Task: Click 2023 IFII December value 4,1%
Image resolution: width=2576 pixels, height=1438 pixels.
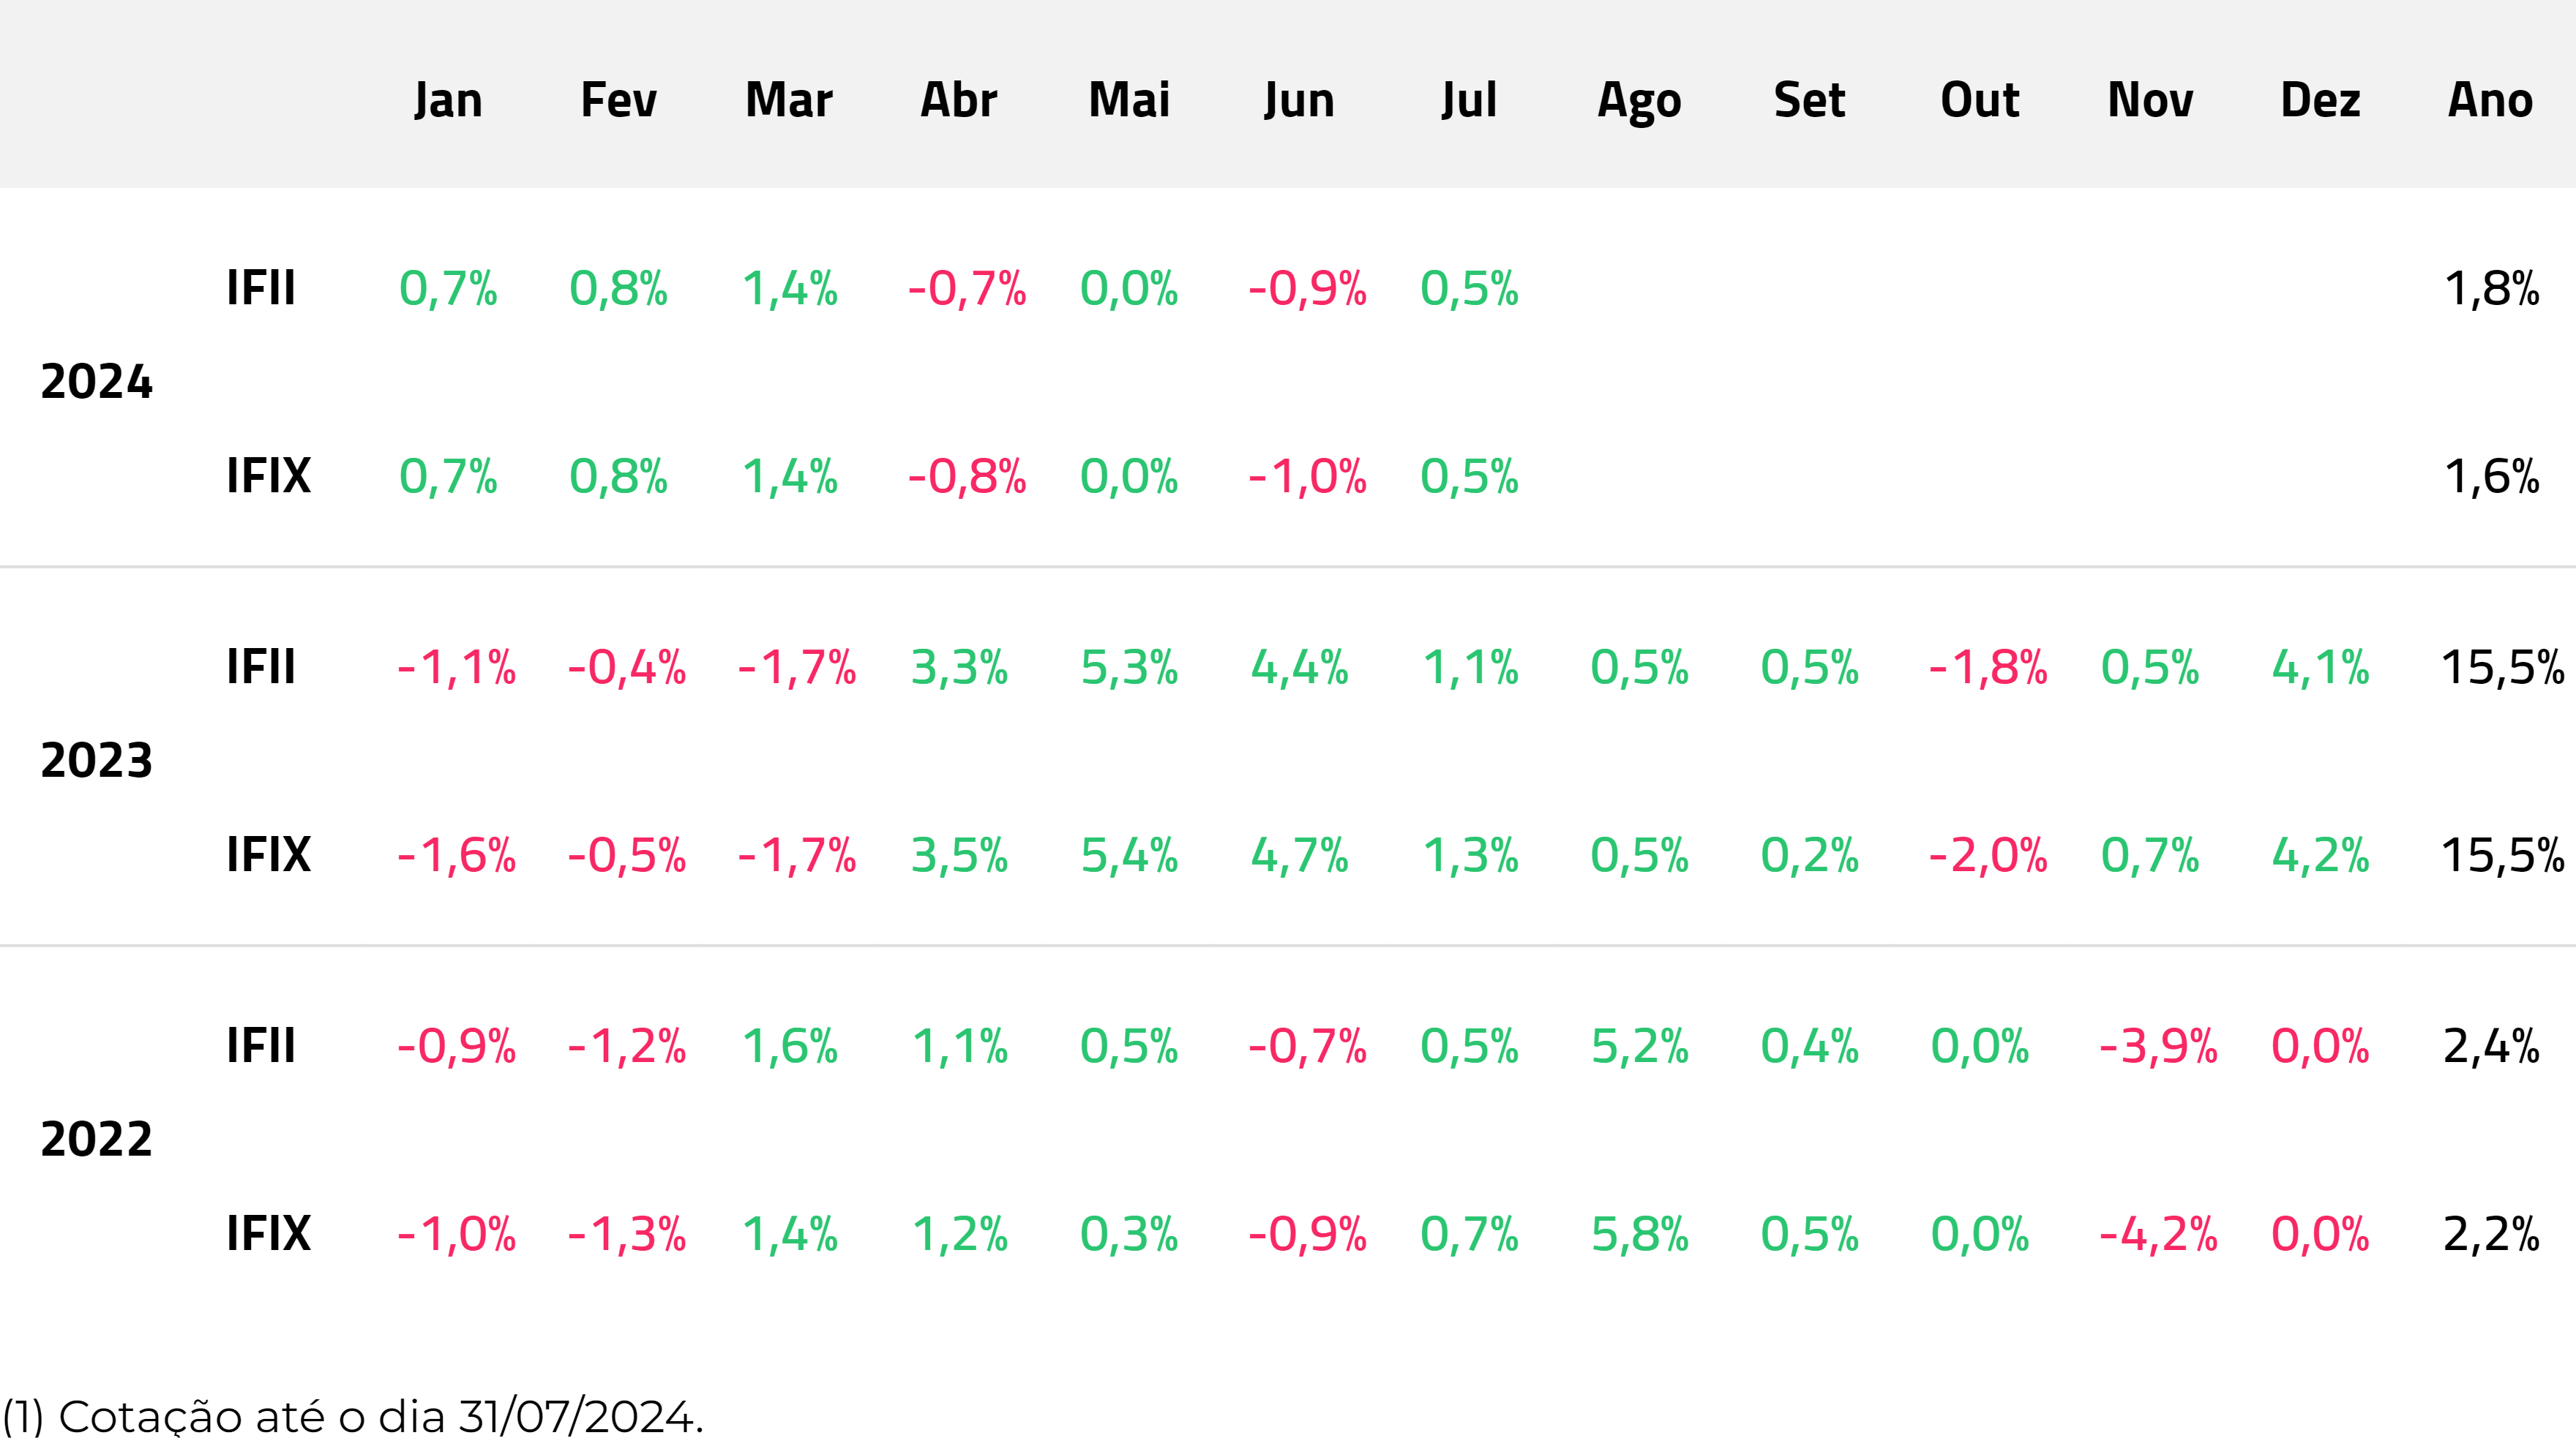Action: (x=2320, y=666)
